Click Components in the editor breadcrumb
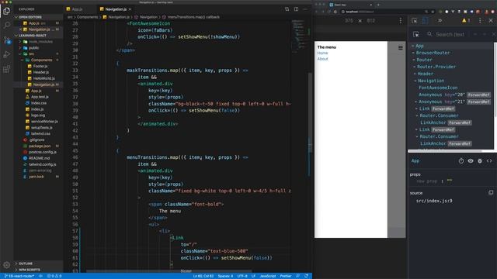The width and height of the screenshot is (497, 279). [x=88, y=17]
